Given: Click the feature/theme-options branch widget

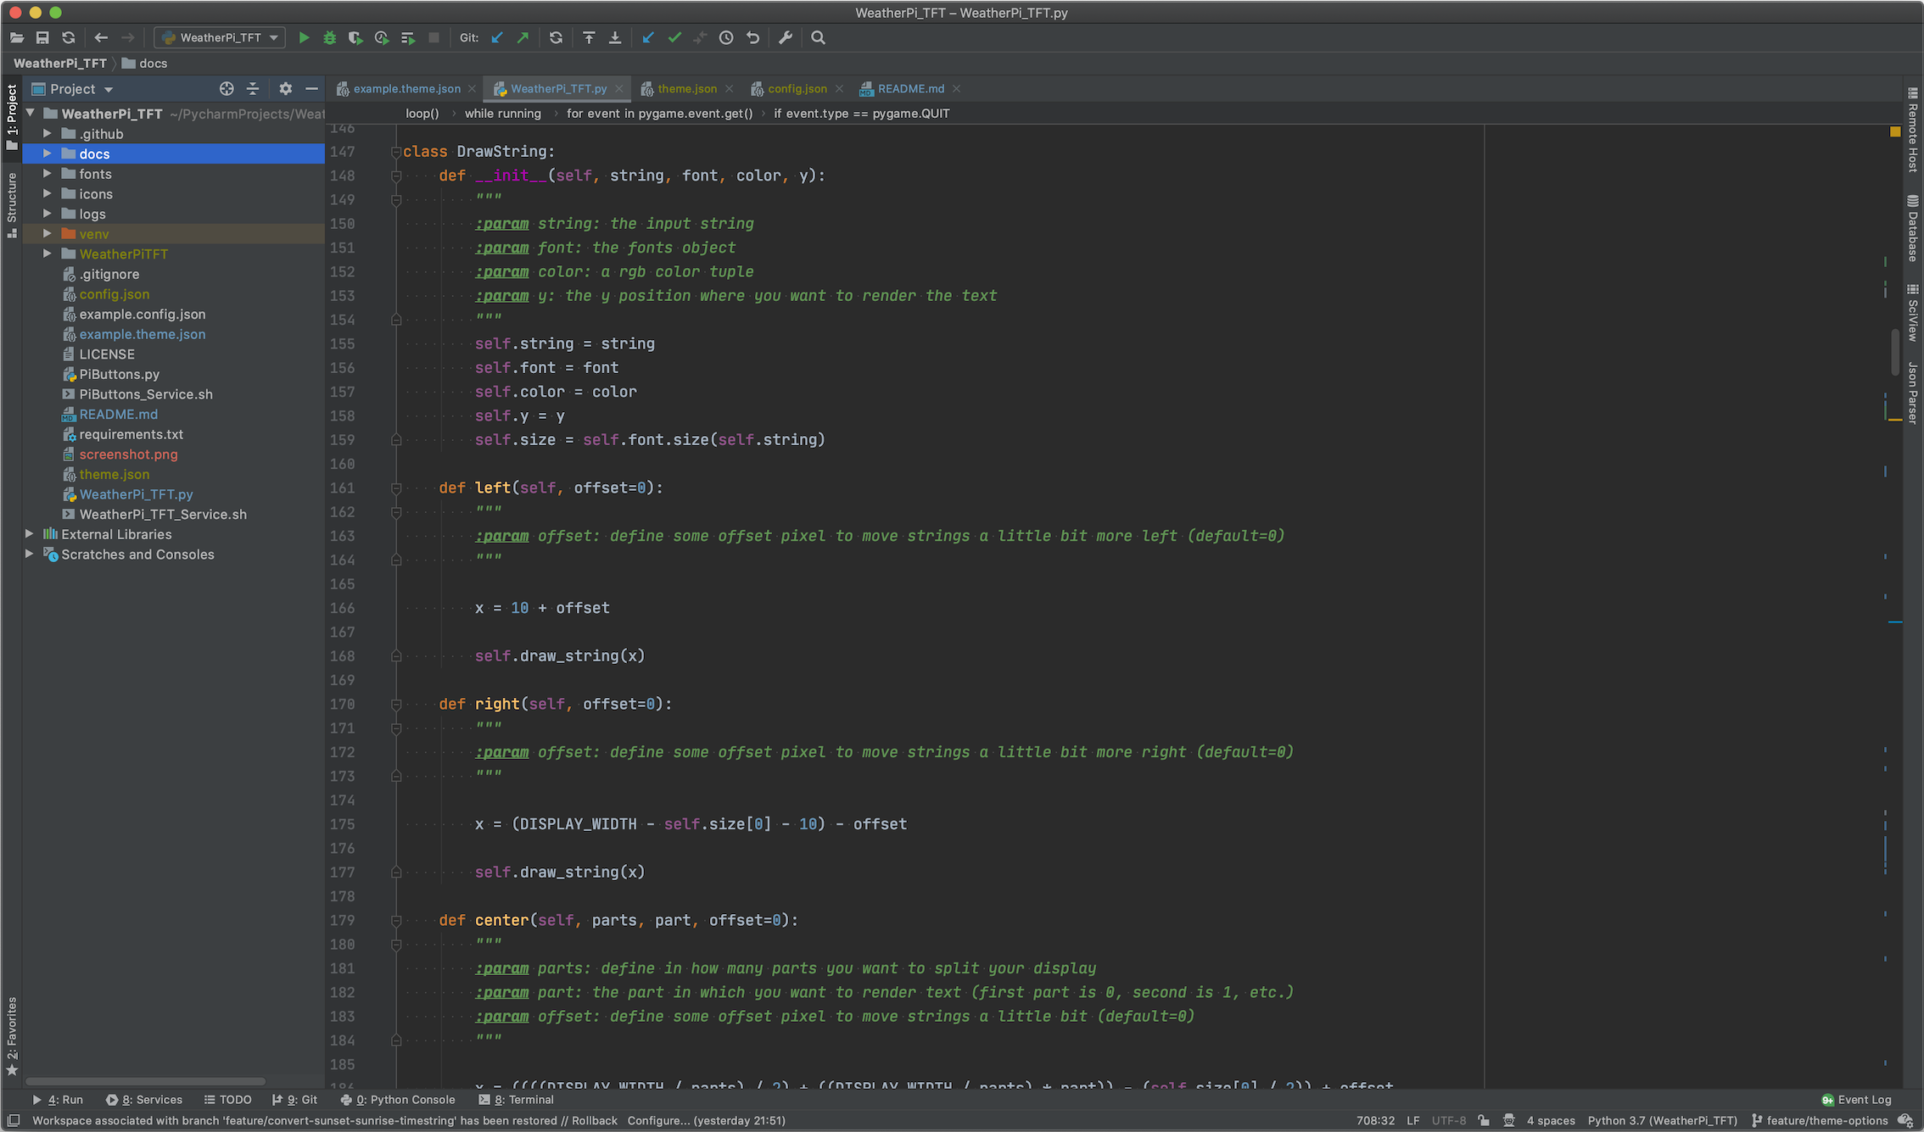Looking at the screenshot, I should 1819,1120.
